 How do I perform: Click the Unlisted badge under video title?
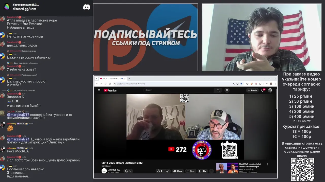tap(106, 166)
